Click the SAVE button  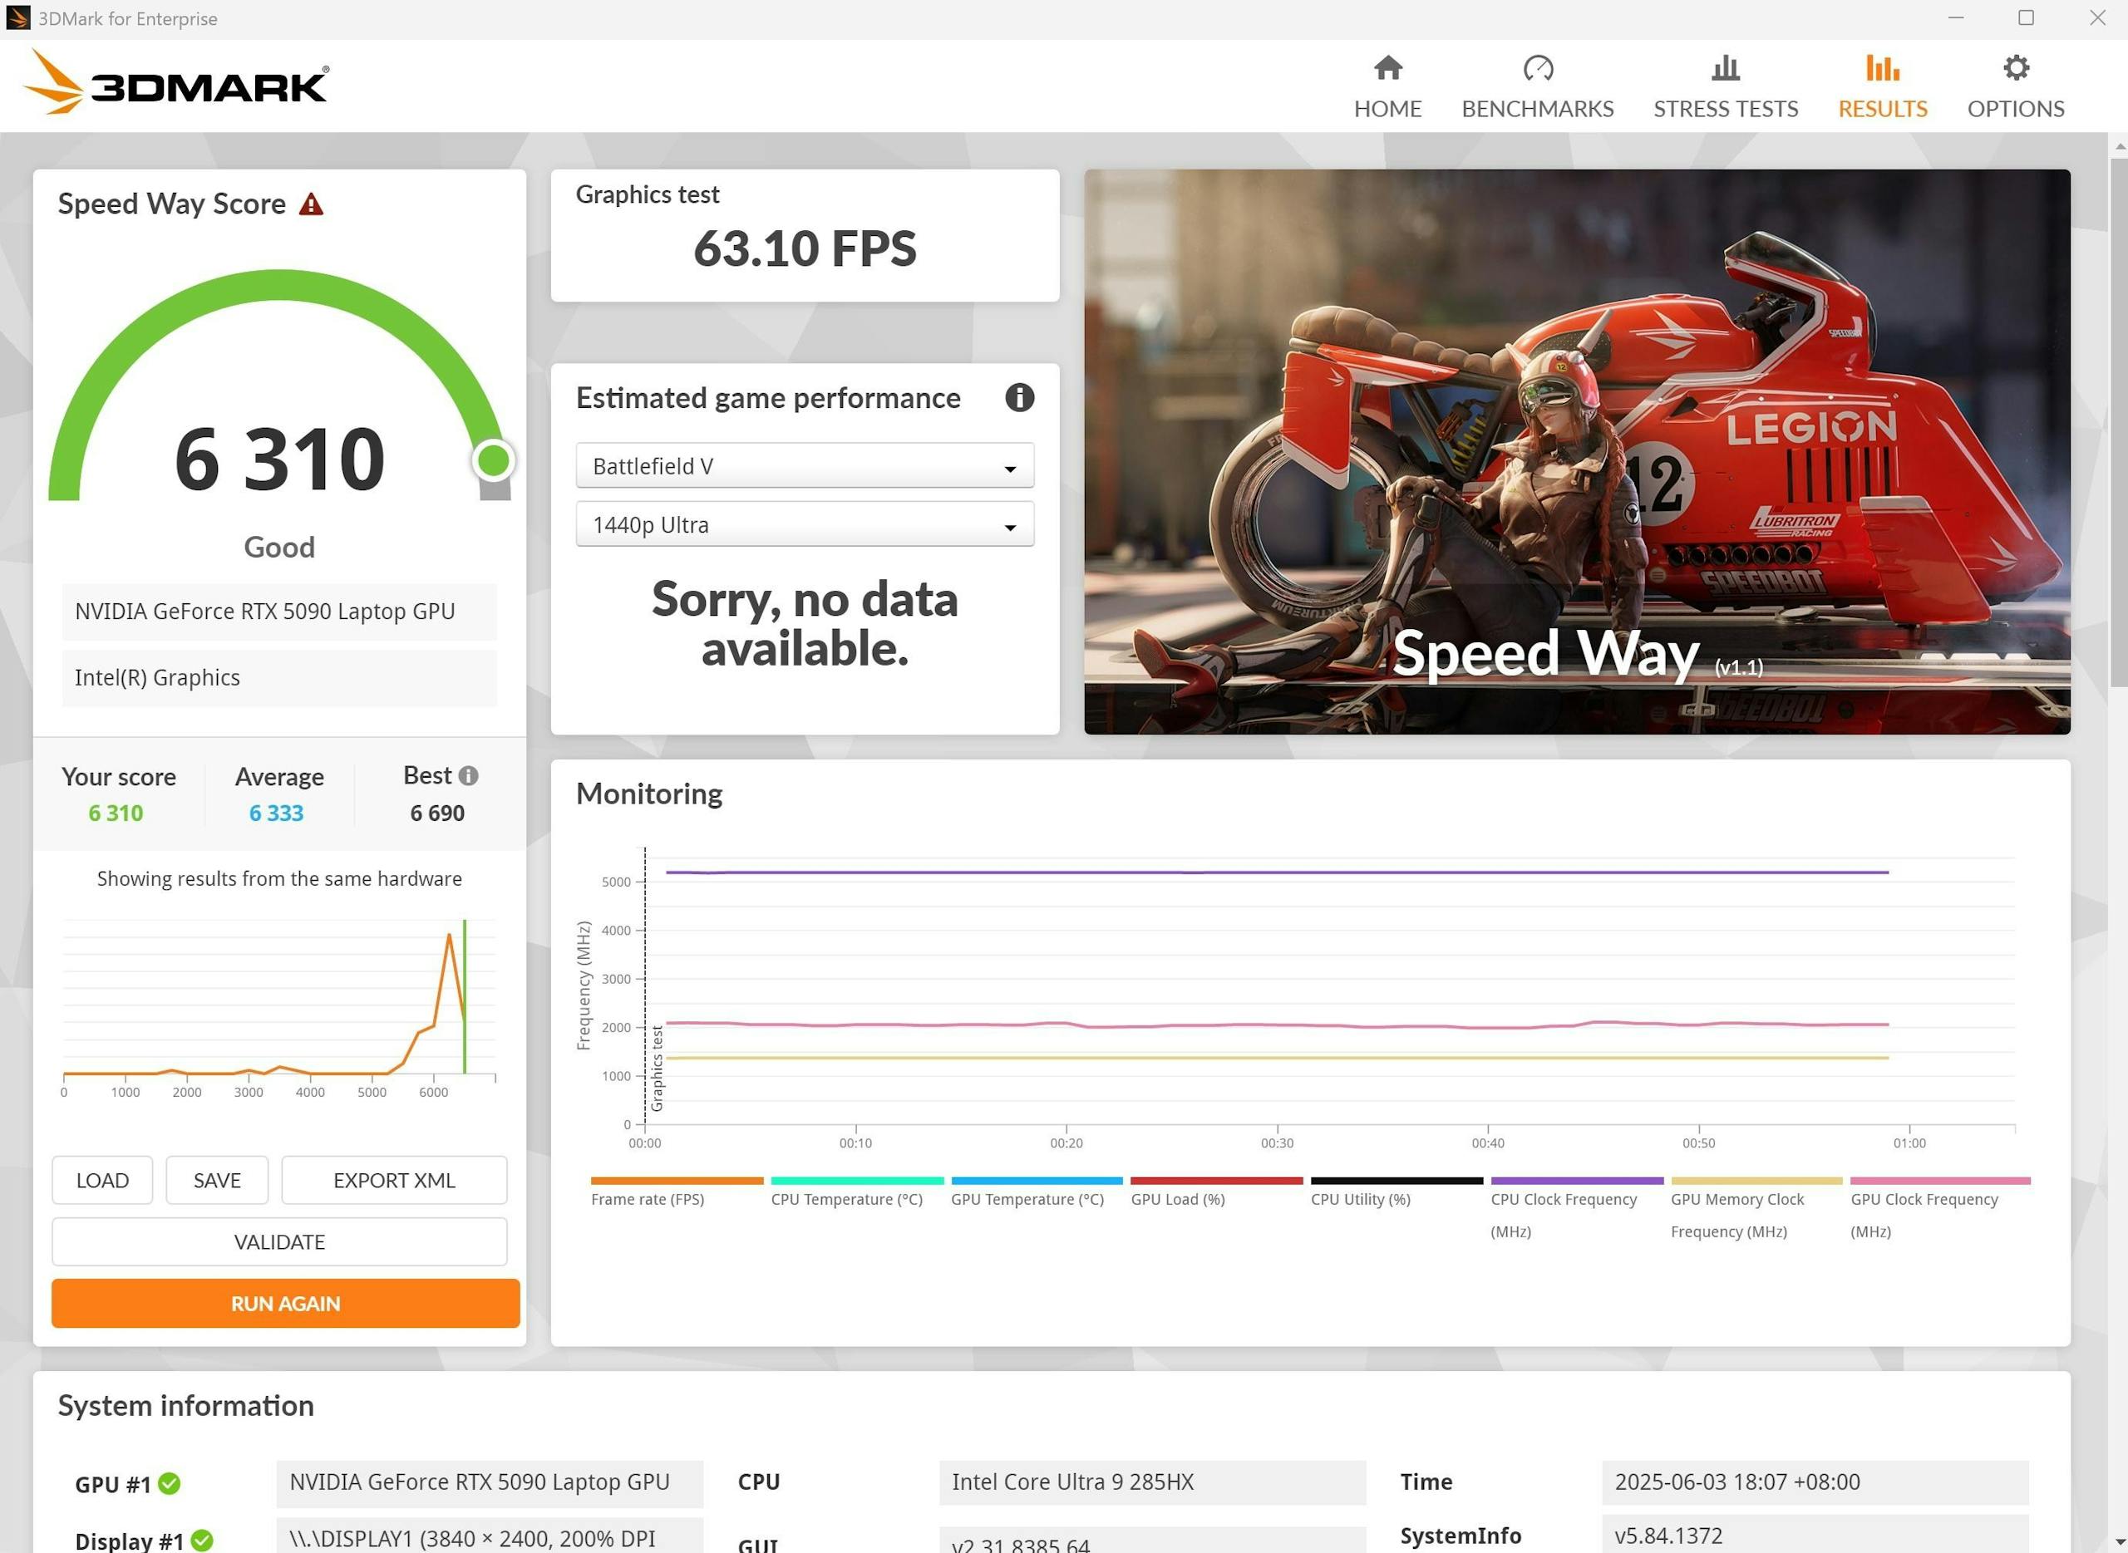click(x=217, y=1180)
